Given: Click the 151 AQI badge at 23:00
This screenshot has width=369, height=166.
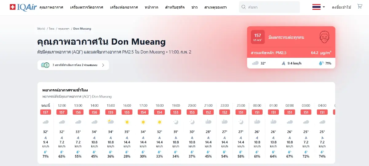Looking at the screenshot, I should click(241, 112).
